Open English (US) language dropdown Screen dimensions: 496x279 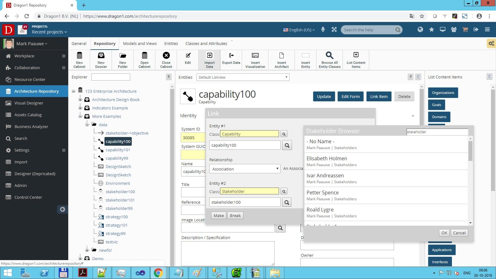299,30
